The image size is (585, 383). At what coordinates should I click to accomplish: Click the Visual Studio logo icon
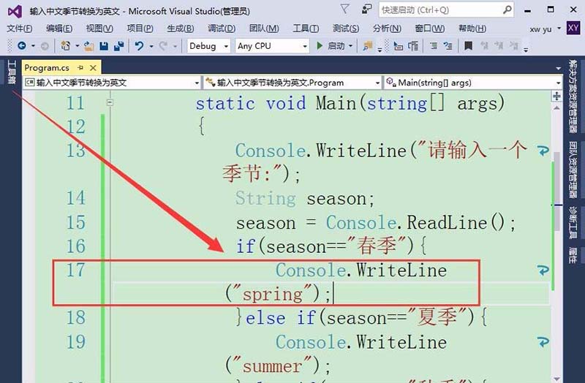click(x=15, y=12)
